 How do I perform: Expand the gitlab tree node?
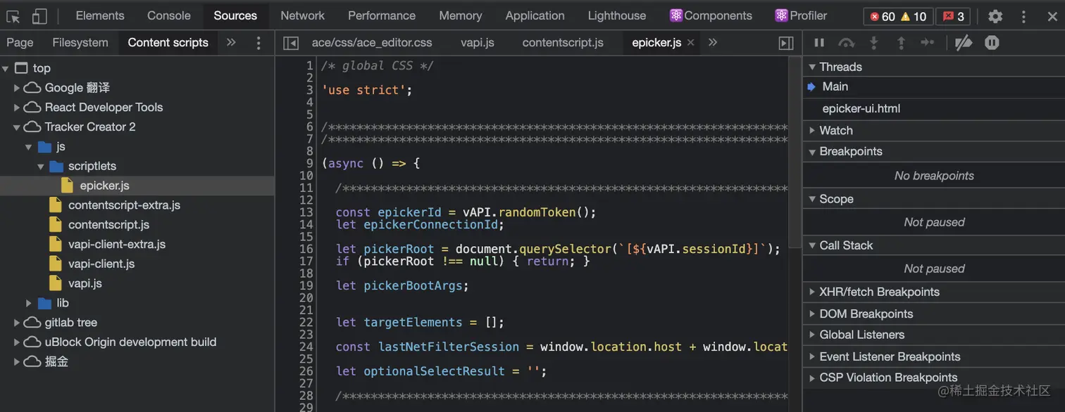pyautogui.click(x=17, y=323)
